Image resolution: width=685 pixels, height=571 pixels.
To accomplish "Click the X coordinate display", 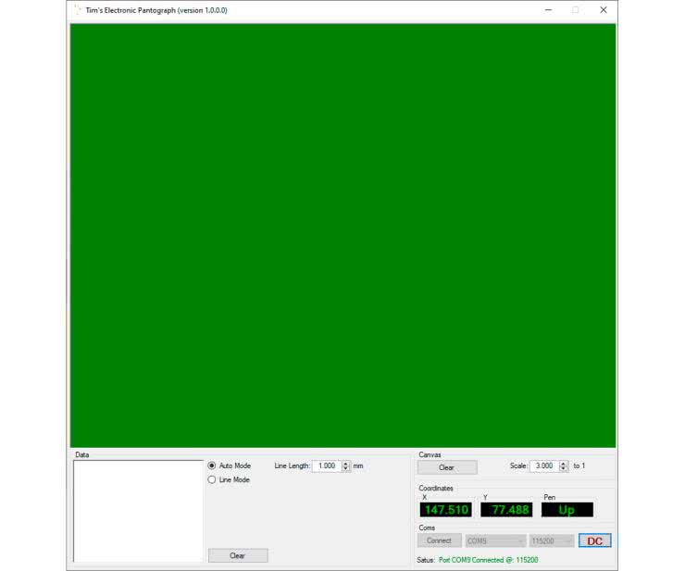I will [x=446, y=510].
